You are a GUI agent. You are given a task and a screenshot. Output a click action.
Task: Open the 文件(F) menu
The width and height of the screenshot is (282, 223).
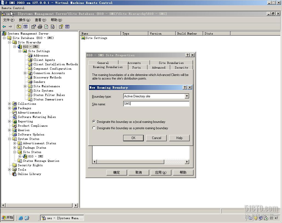pyautogui.click(x=9, y=20)
